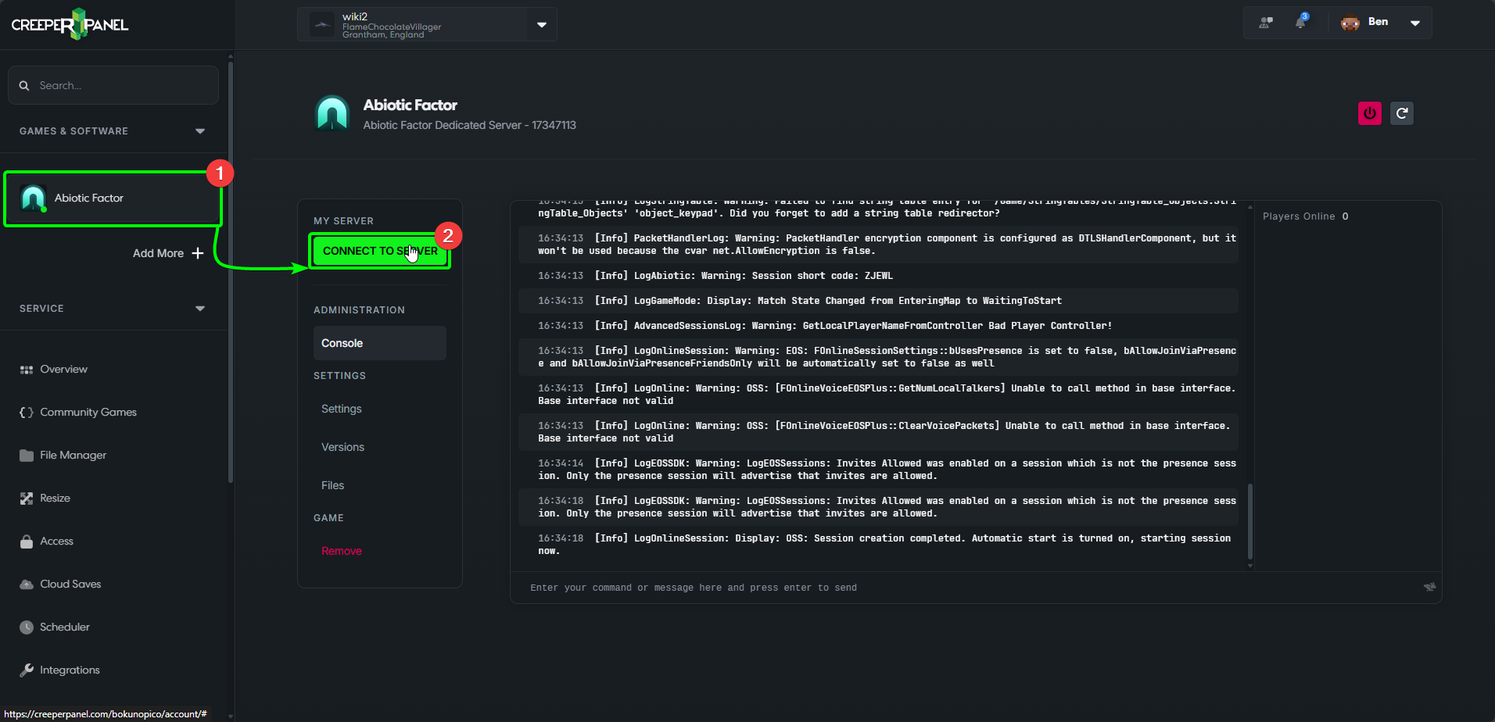Click the red Remove link
This screenshot has width=1495, height=722.
342,551
